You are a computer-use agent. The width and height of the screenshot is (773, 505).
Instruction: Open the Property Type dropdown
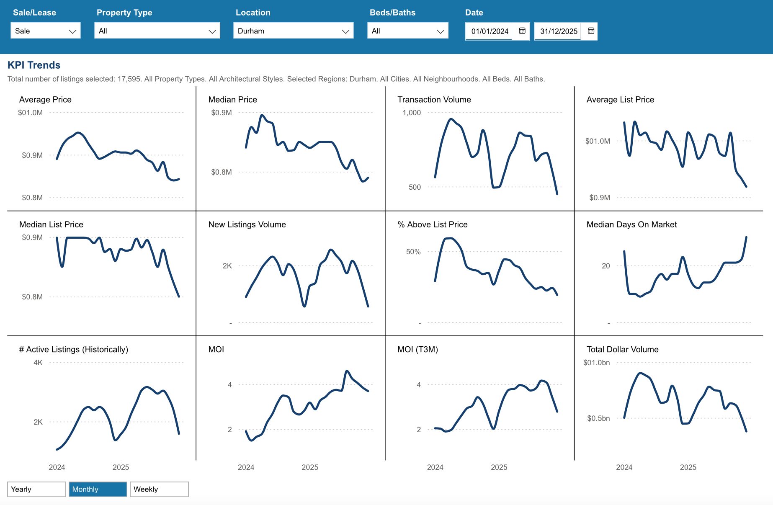(x=157, y=31)
